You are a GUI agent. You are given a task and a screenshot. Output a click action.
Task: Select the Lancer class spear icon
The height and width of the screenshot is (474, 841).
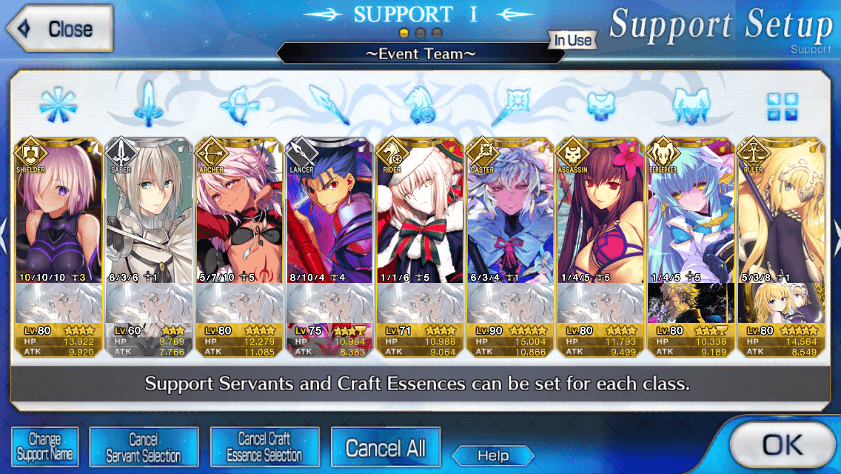point(329,104)
